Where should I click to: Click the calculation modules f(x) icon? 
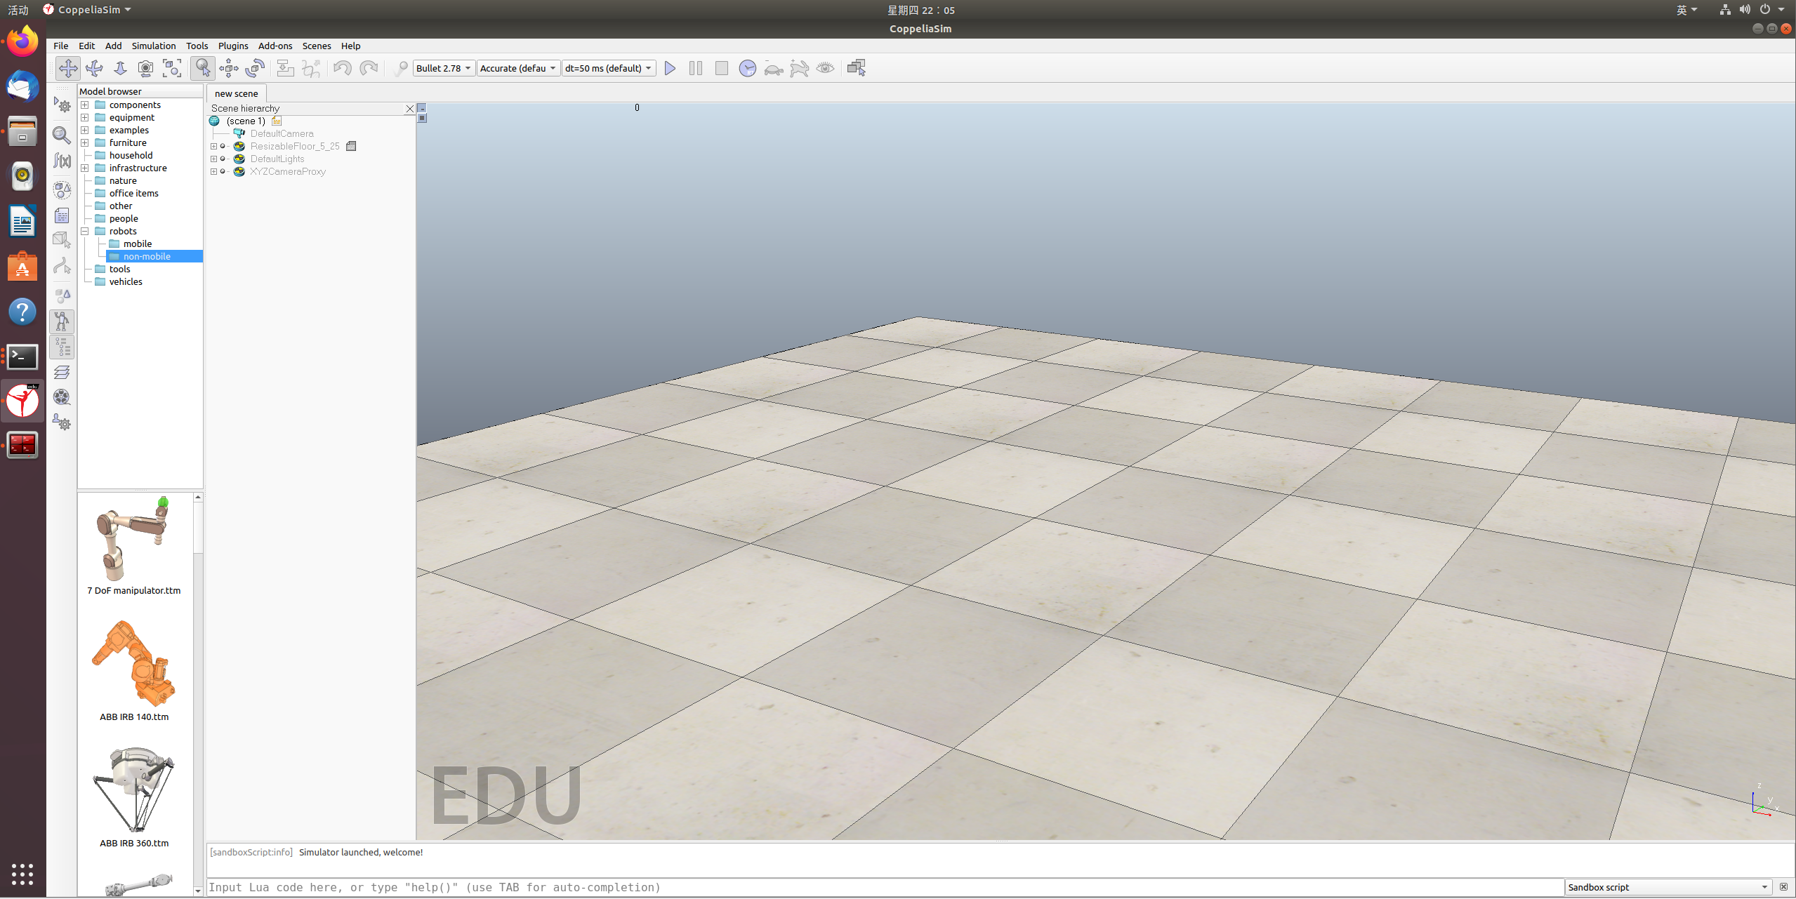(x=62, y=161)
